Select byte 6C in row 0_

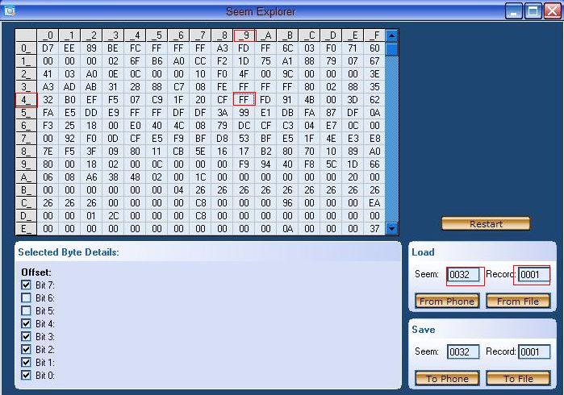pyautogui.click(x=287, y=48)
